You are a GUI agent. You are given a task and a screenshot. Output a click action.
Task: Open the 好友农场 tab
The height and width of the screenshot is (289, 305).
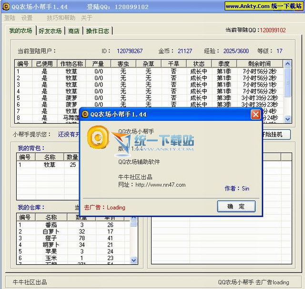tap(50, 31)
